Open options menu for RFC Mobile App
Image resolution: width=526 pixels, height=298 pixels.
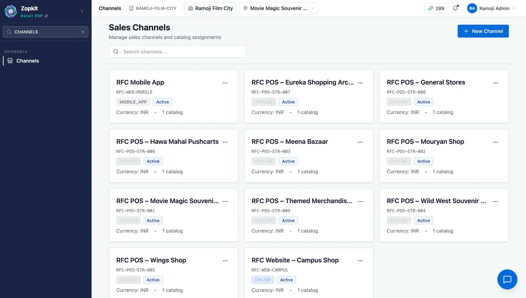coord(225,83)
